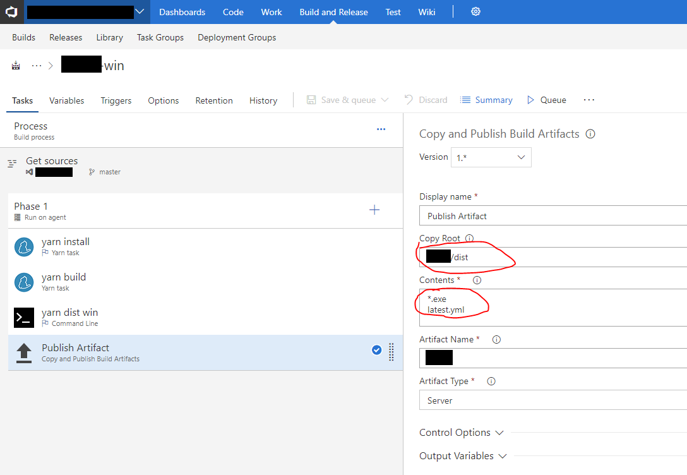Open the Dashboards hub
687x475 pixels.
pos(182,12)
